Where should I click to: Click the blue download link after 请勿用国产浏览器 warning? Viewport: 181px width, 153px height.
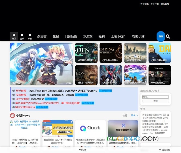coord(88,103)
